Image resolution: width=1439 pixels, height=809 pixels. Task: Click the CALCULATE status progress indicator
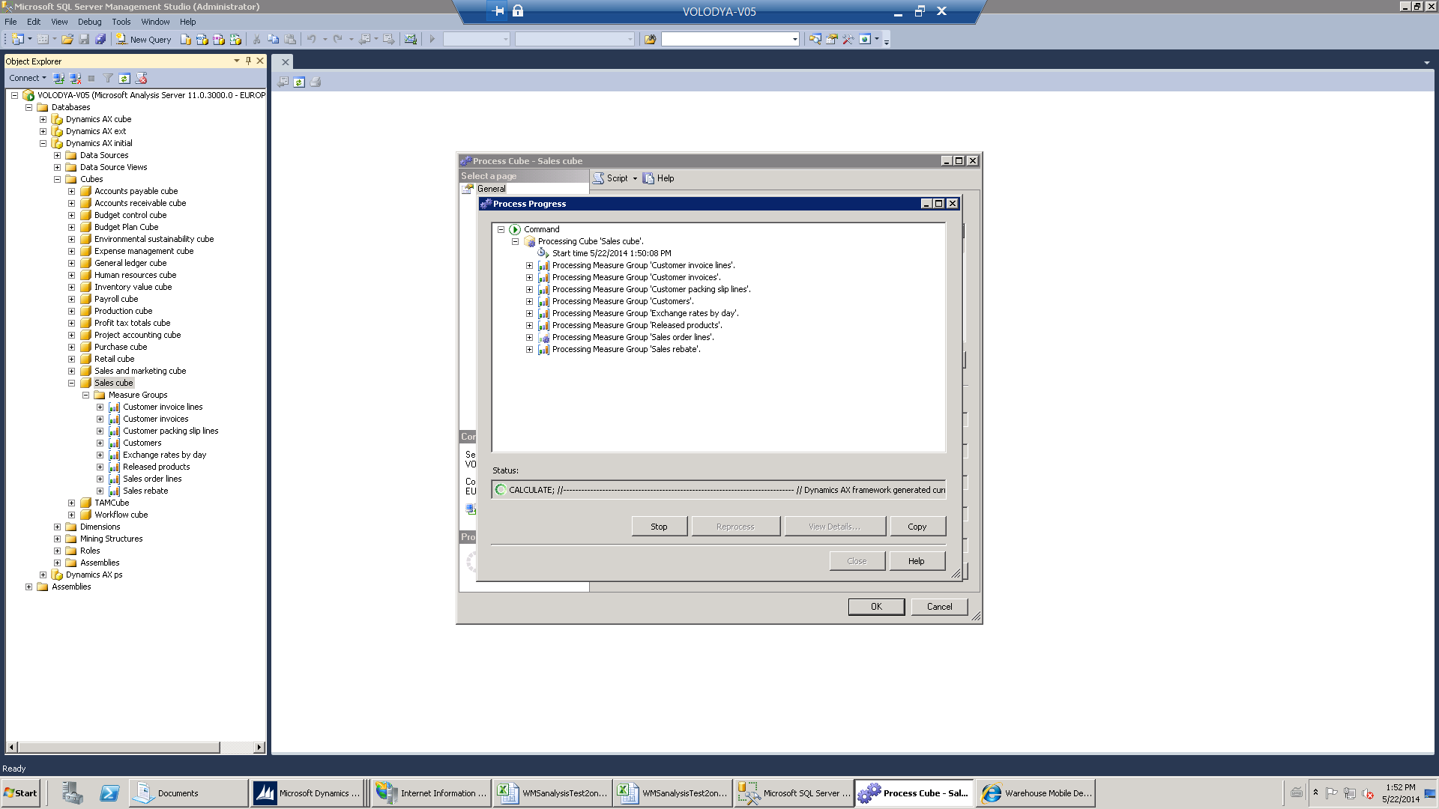[x=500, y=489]
